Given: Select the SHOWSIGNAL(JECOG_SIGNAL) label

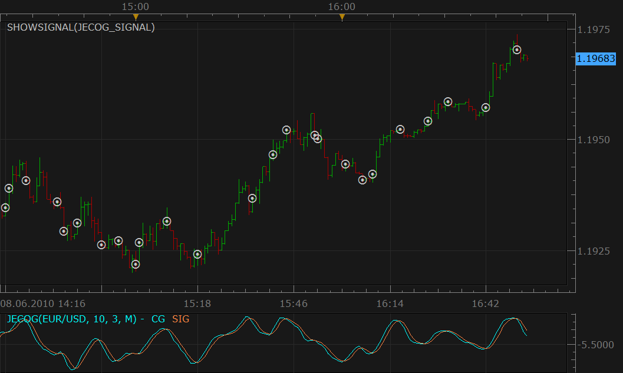Looking at the screenshot, I should [x=81, y=28].
